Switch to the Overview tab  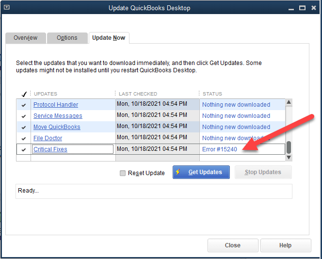coord(26,38)
